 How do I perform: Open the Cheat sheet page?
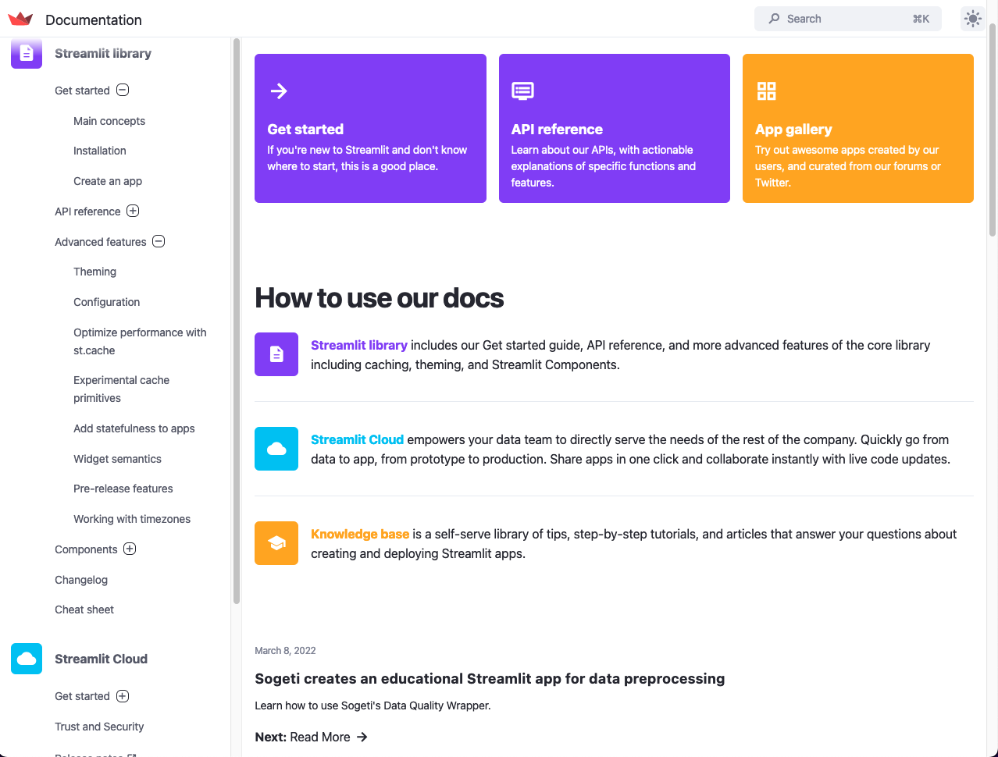pos(84,610)
